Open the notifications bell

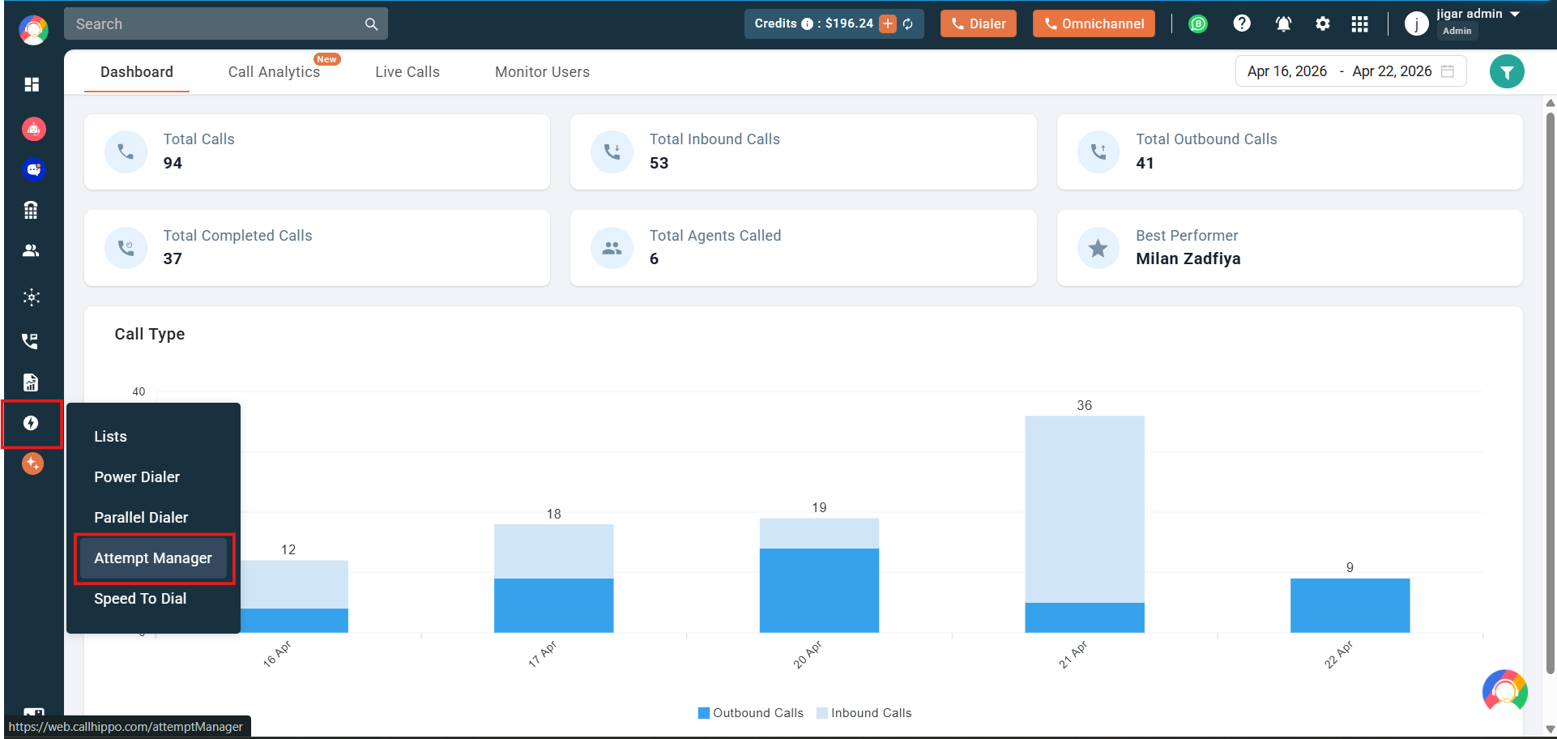[1283, 23]
